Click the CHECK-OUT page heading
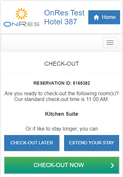 [62, 64]
